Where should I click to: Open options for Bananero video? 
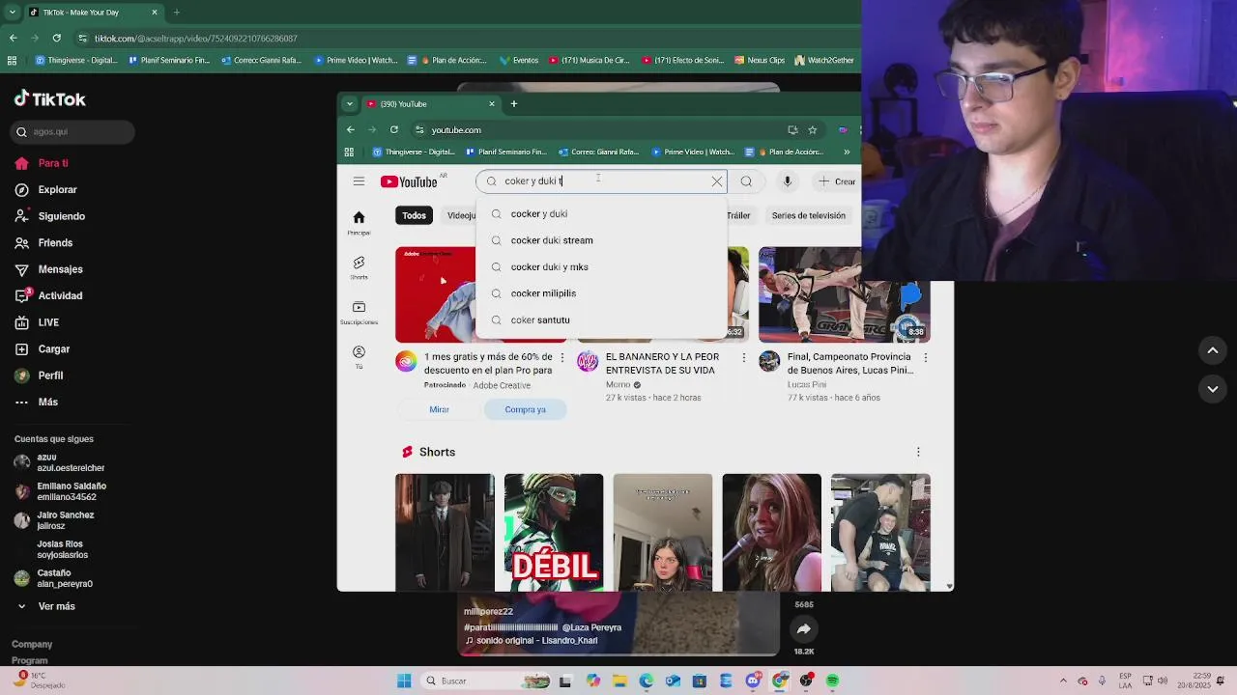[x=743, y=358]
